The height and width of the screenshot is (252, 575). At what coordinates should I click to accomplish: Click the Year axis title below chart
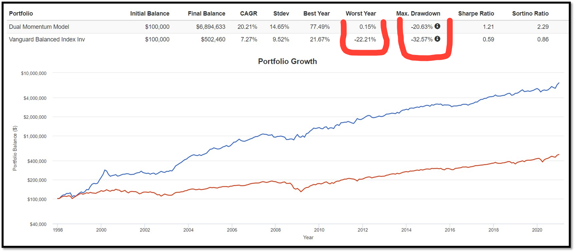pyautogui.click(x=308, y=238)
